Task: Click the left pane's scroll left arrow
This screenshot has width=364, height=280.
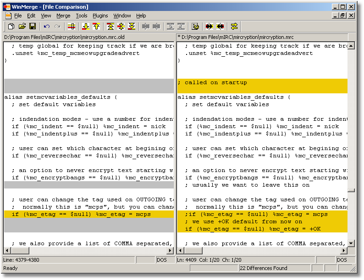Action: [7, 250]
